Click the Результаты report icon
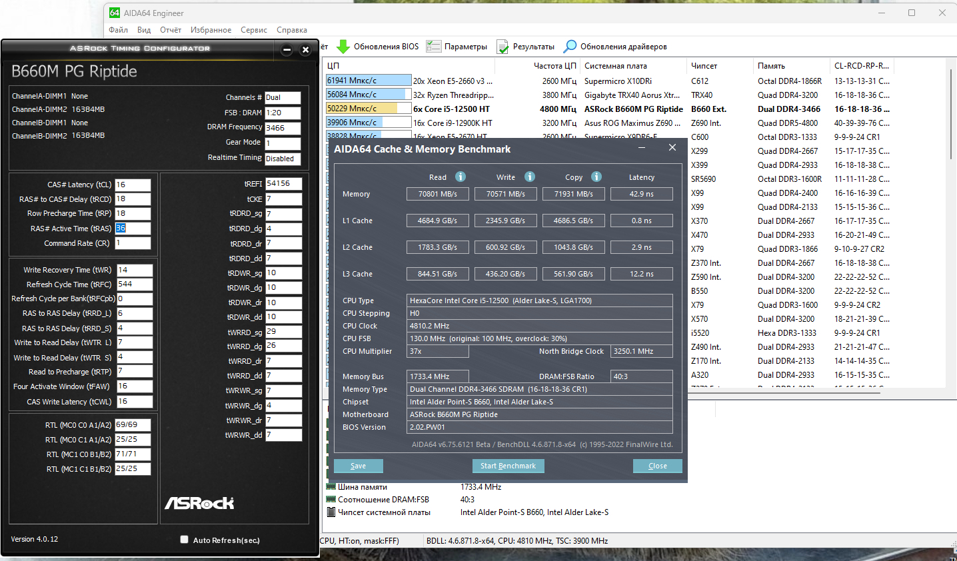 coord(502,47)
